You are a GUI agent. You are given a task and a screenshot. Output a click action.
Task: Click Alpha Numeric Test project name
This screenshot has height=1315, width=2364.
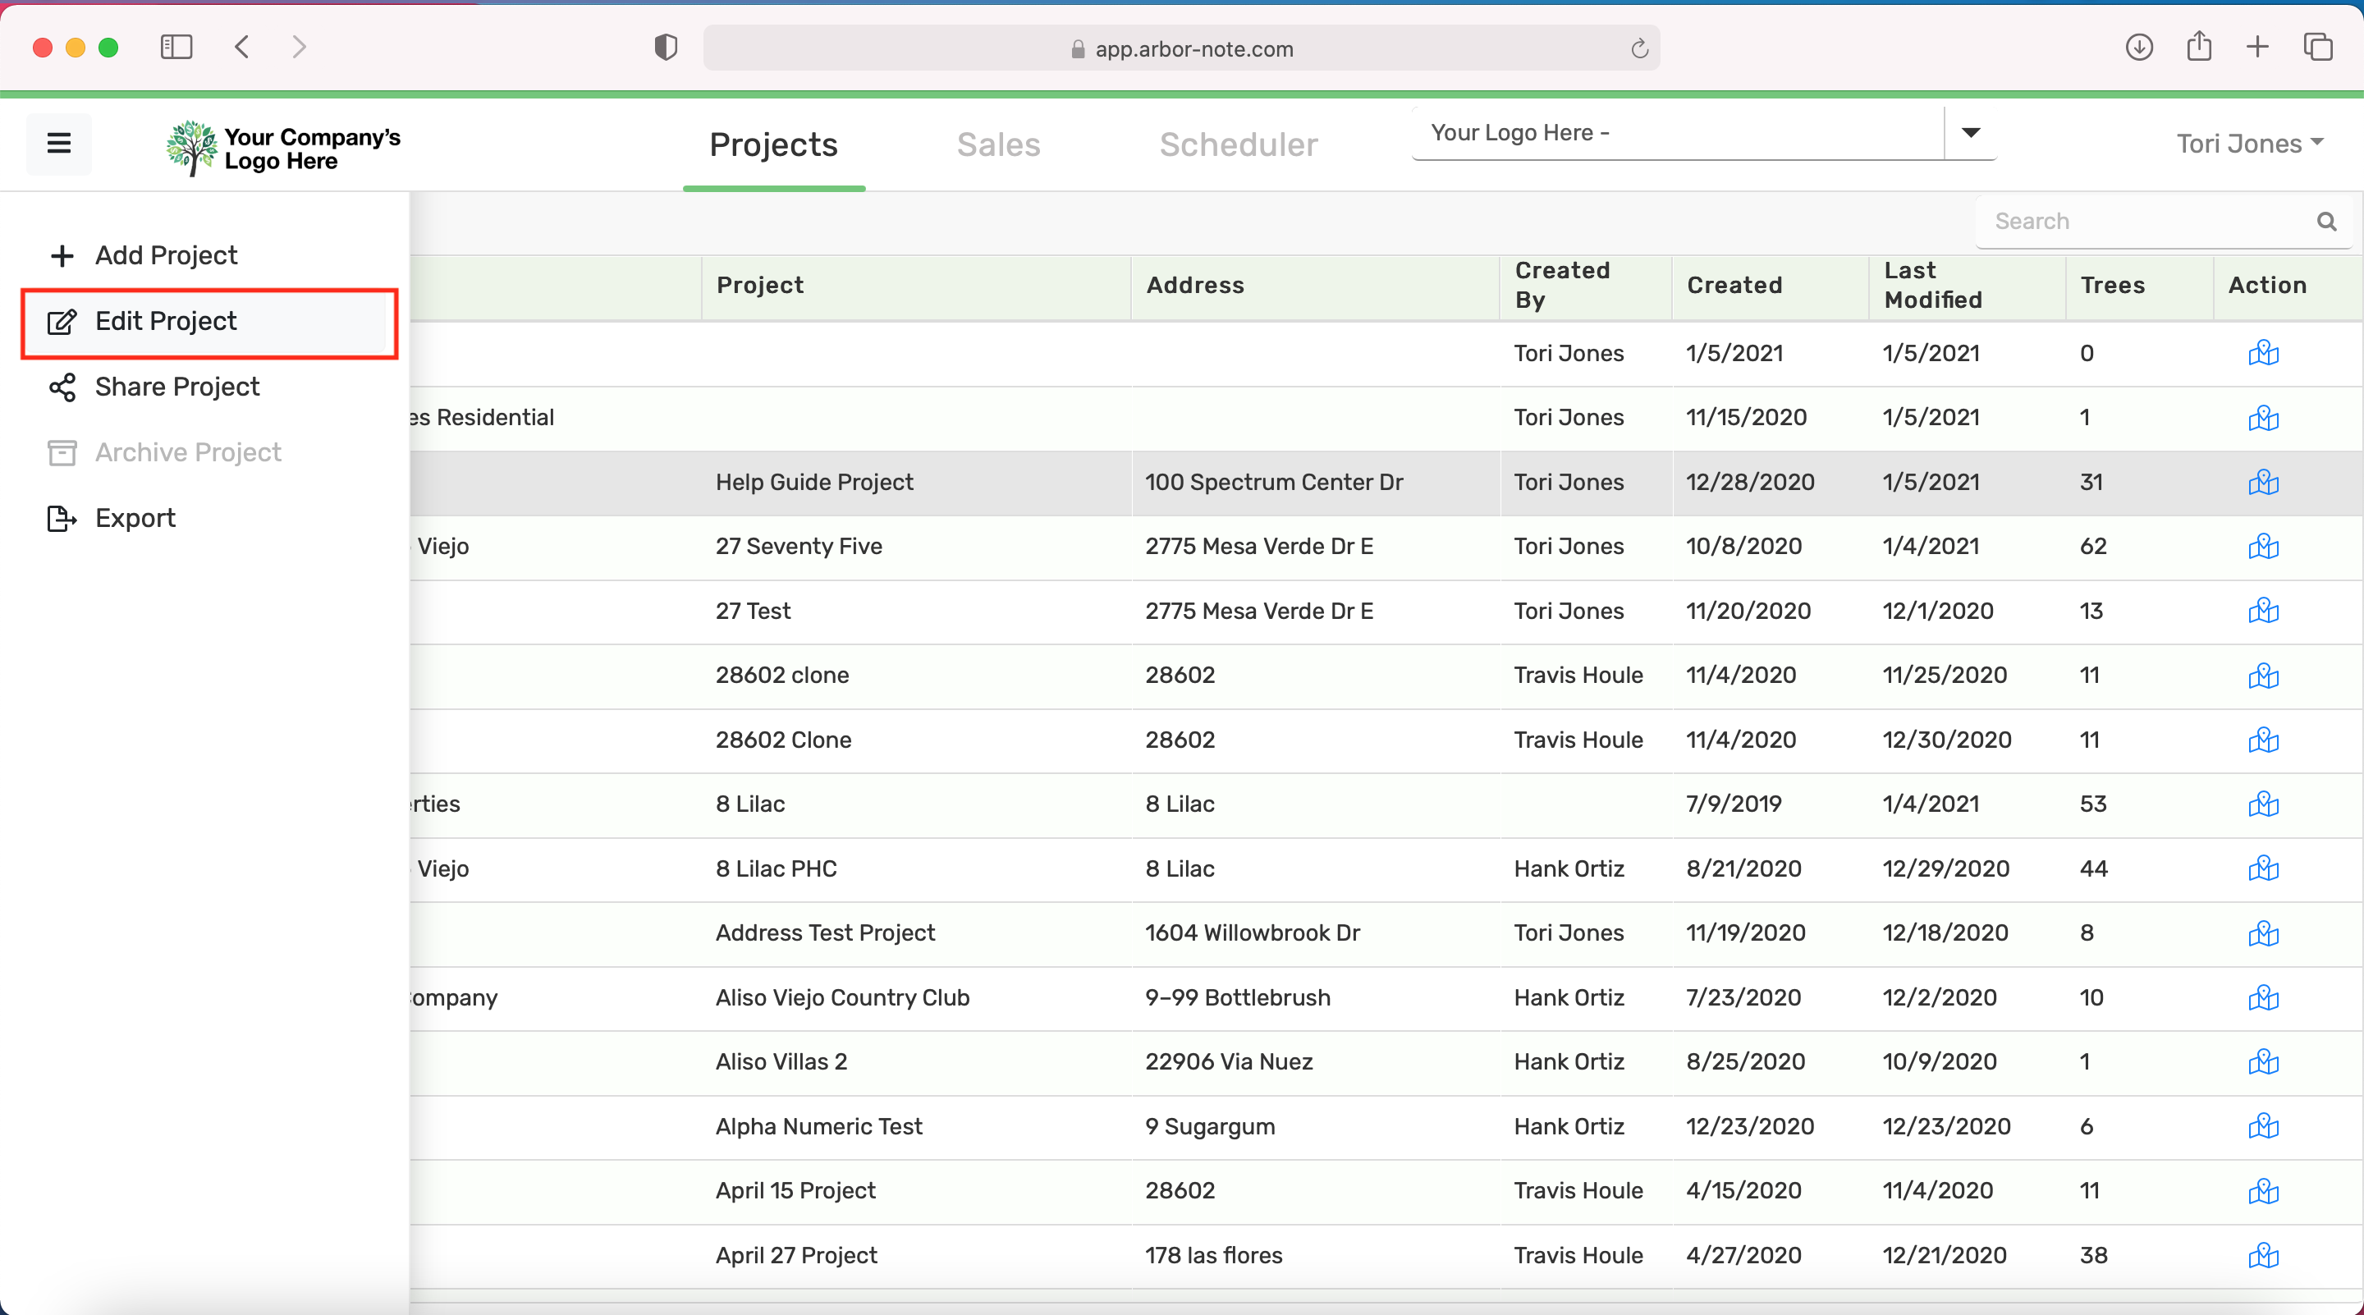(818, 1126)
